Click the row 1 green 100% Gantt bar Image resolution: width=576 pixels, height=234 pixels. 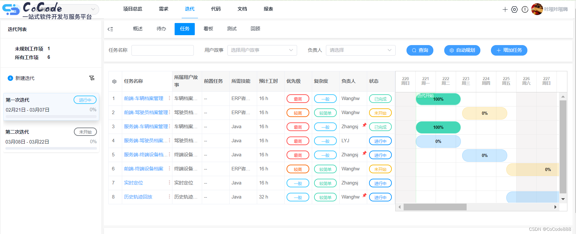coord(438,99)
